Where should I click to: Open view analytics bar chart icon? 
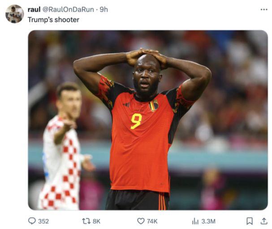click(195, 221)
